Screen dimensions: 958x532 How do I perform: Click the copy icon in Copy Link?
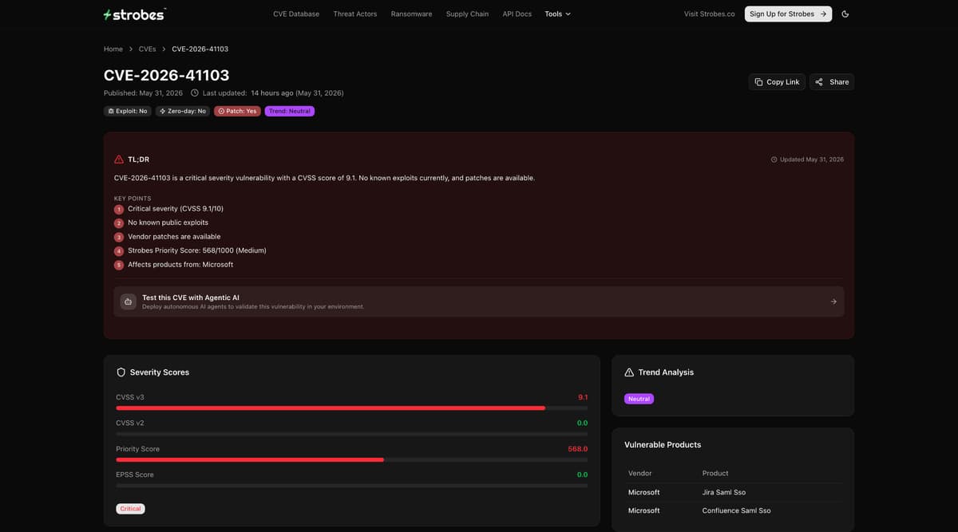758,82
